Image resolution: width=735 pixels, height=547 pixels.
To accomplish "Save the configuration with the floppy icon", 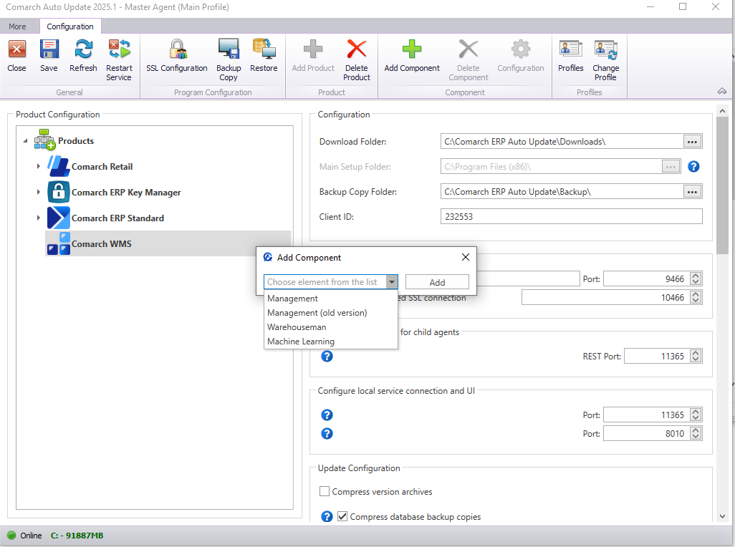I will [x=49, y=49].
